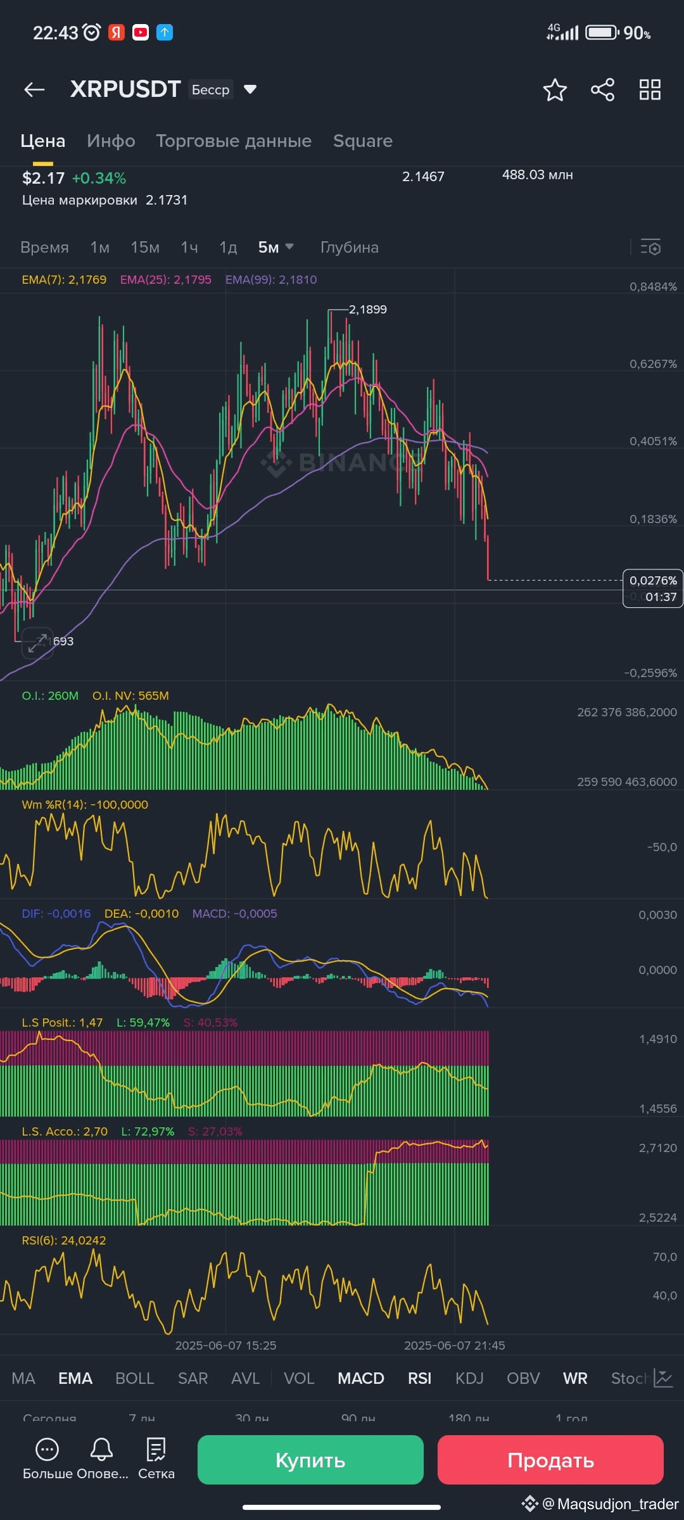Tap the blue upload notification icon
The height and width of the screenshot is (1520, 684).
click(x=165, y=32)
